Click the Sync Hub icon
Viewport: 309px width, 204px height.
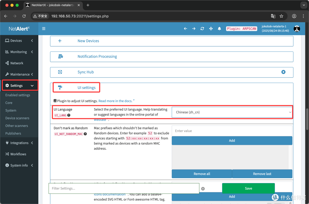coord(60,72)
